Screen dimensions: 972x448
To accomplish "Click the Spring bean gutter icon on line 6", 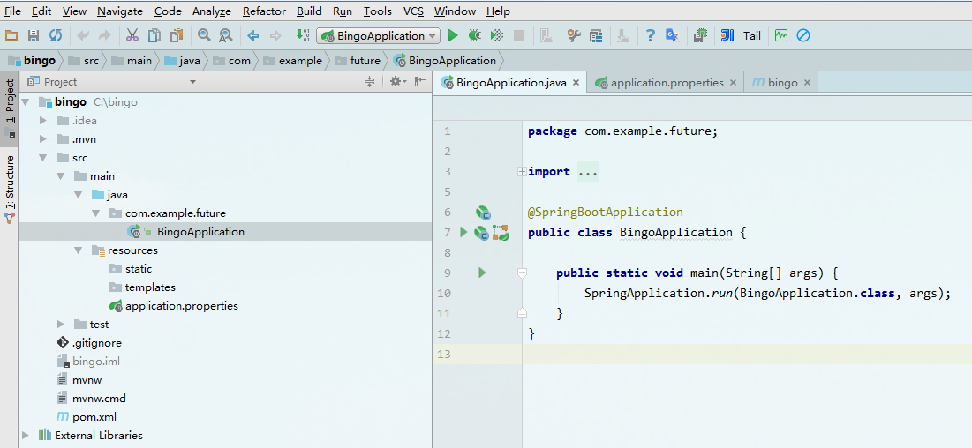I will (x=483, y=213).
